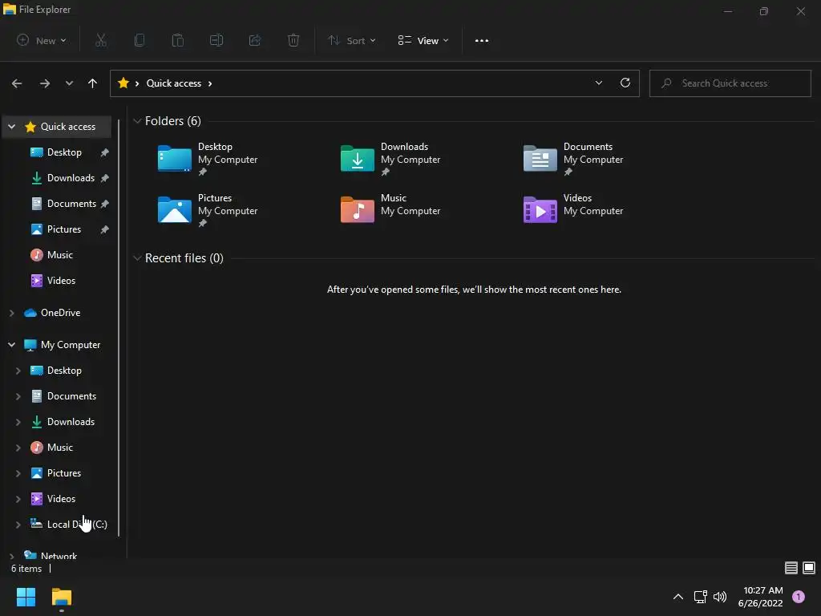Expand Music under My Computer

point(18,448)
